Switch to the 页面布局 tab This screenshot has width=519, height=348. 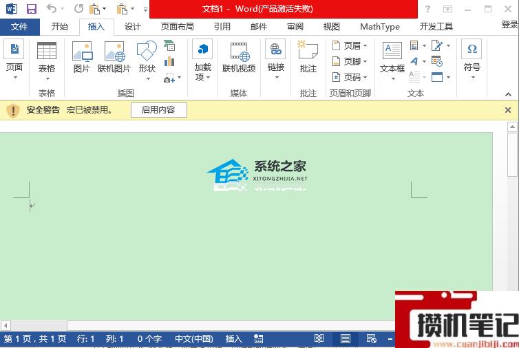pos(177,27)
